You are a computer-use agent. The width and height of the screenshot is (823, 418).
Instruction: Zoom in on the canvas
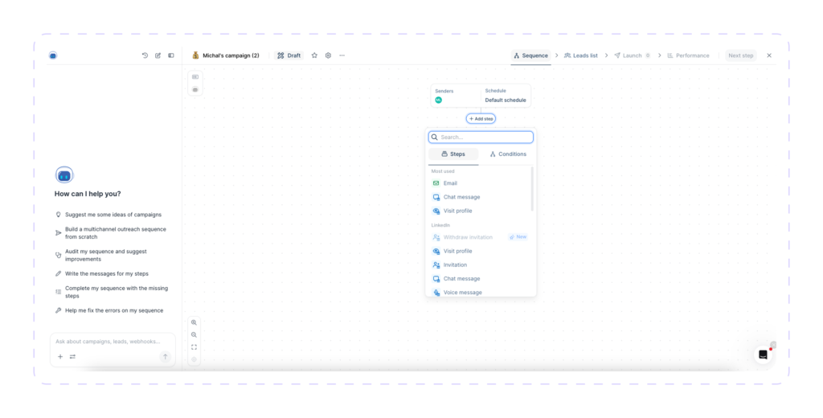click(x=194, y=322)
